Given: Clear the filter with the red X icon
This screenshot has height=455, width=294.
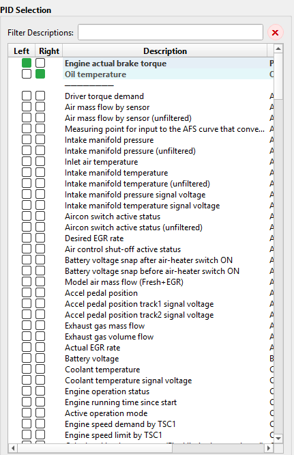Looking at the screenshot, I should tap(275, 33).
